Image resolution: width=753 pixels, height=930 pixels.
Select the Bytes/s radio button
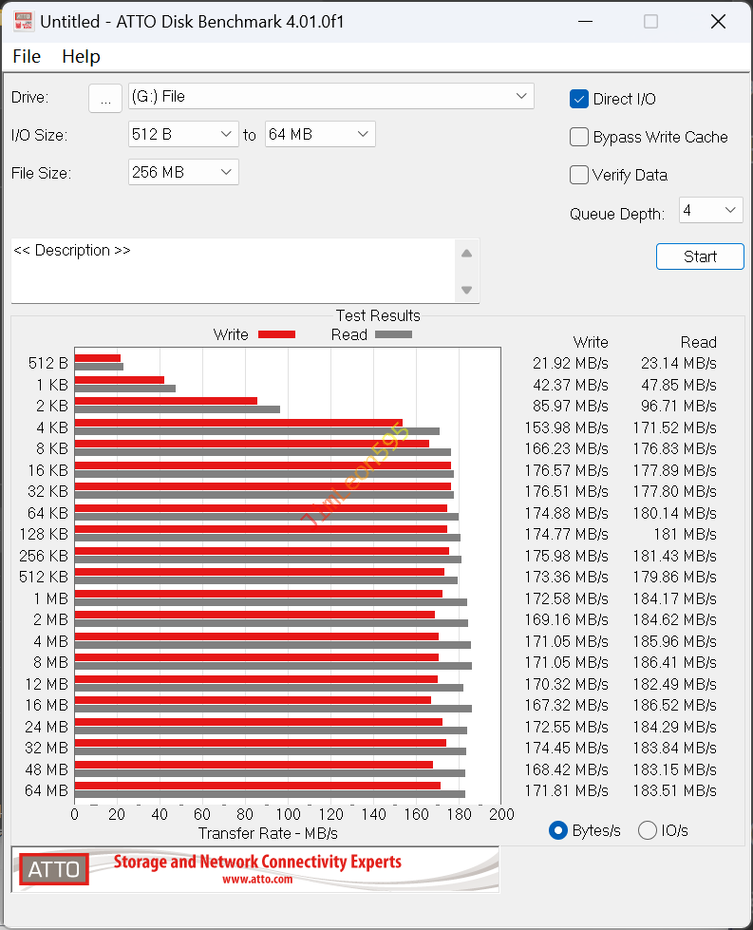(559, 830)
